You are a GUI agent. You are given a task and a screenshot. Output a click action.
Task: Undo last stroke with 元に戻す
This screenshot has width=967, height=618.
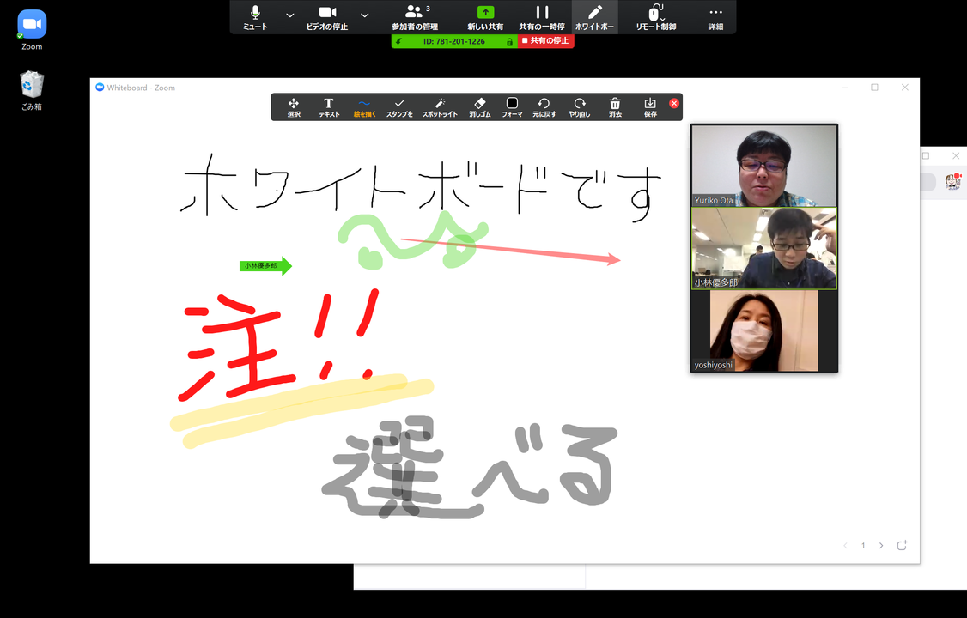coord(544,107)
